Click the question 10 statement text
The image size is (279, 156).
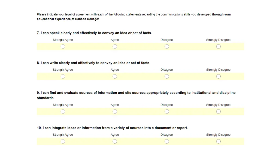(x=112, y=128)
